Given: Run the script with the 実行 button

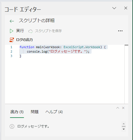Looking at the screenshot, I should point(17,31).
